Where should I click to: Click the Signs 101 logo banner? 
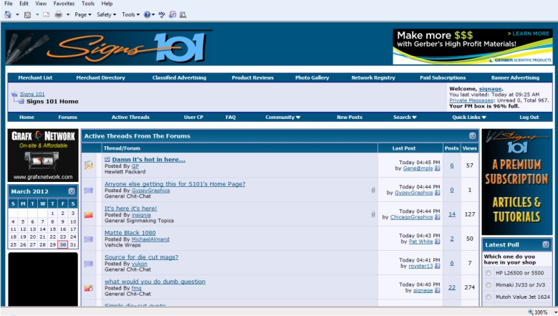109,47
